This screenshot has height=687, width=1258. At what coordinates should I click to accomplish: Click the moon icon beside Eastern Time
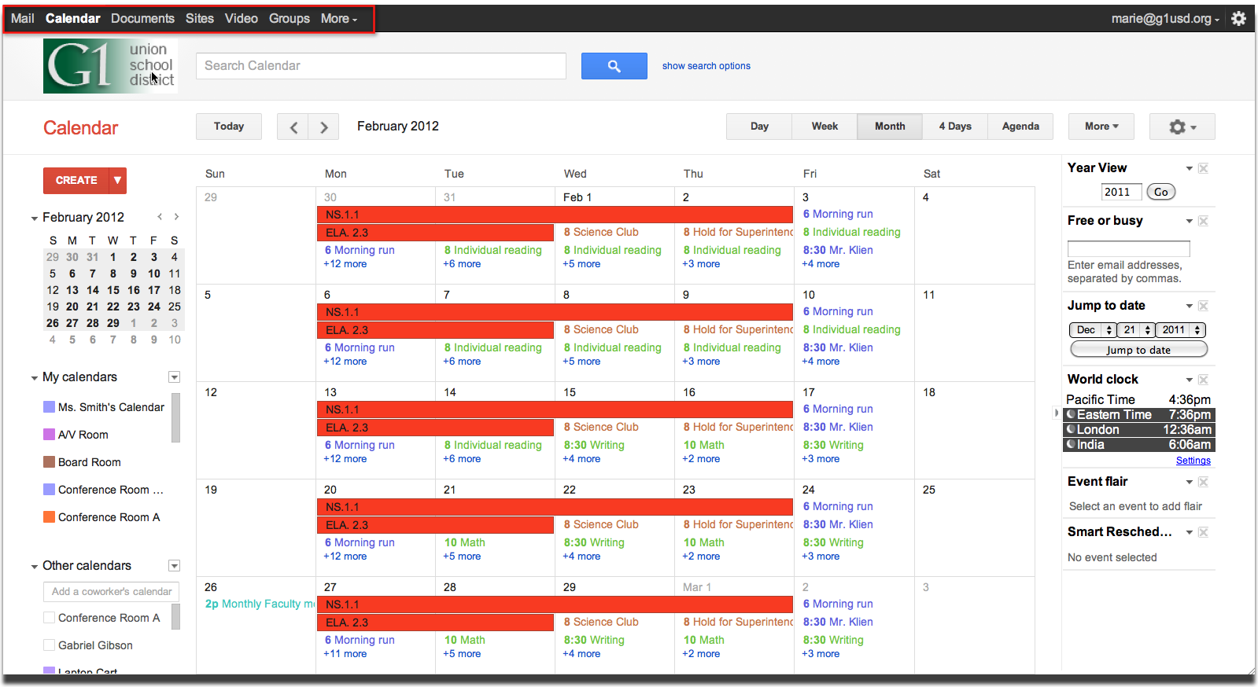point(1071,414)
